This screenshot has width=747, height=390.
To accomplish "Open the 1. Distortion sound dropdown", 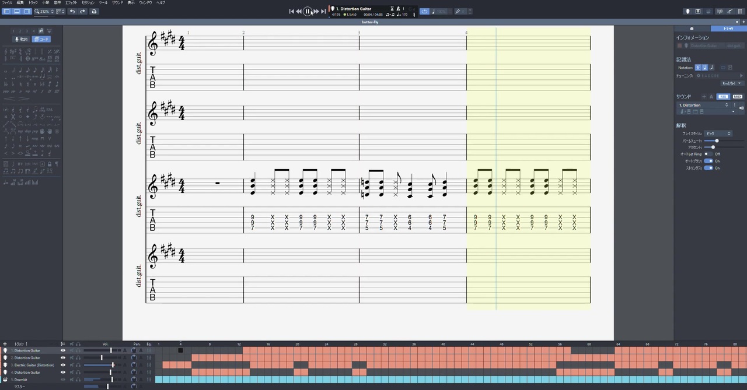I will click(704, 105).
